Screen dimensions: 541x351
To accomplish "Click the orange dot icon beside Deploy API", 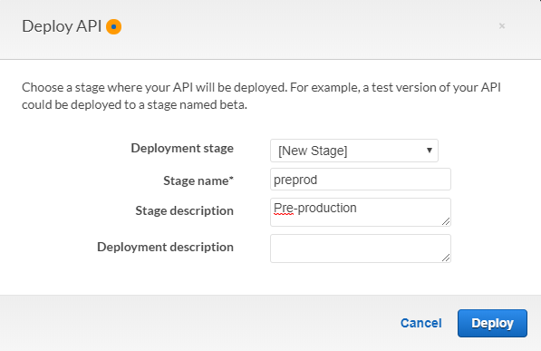I will (113, 26).
